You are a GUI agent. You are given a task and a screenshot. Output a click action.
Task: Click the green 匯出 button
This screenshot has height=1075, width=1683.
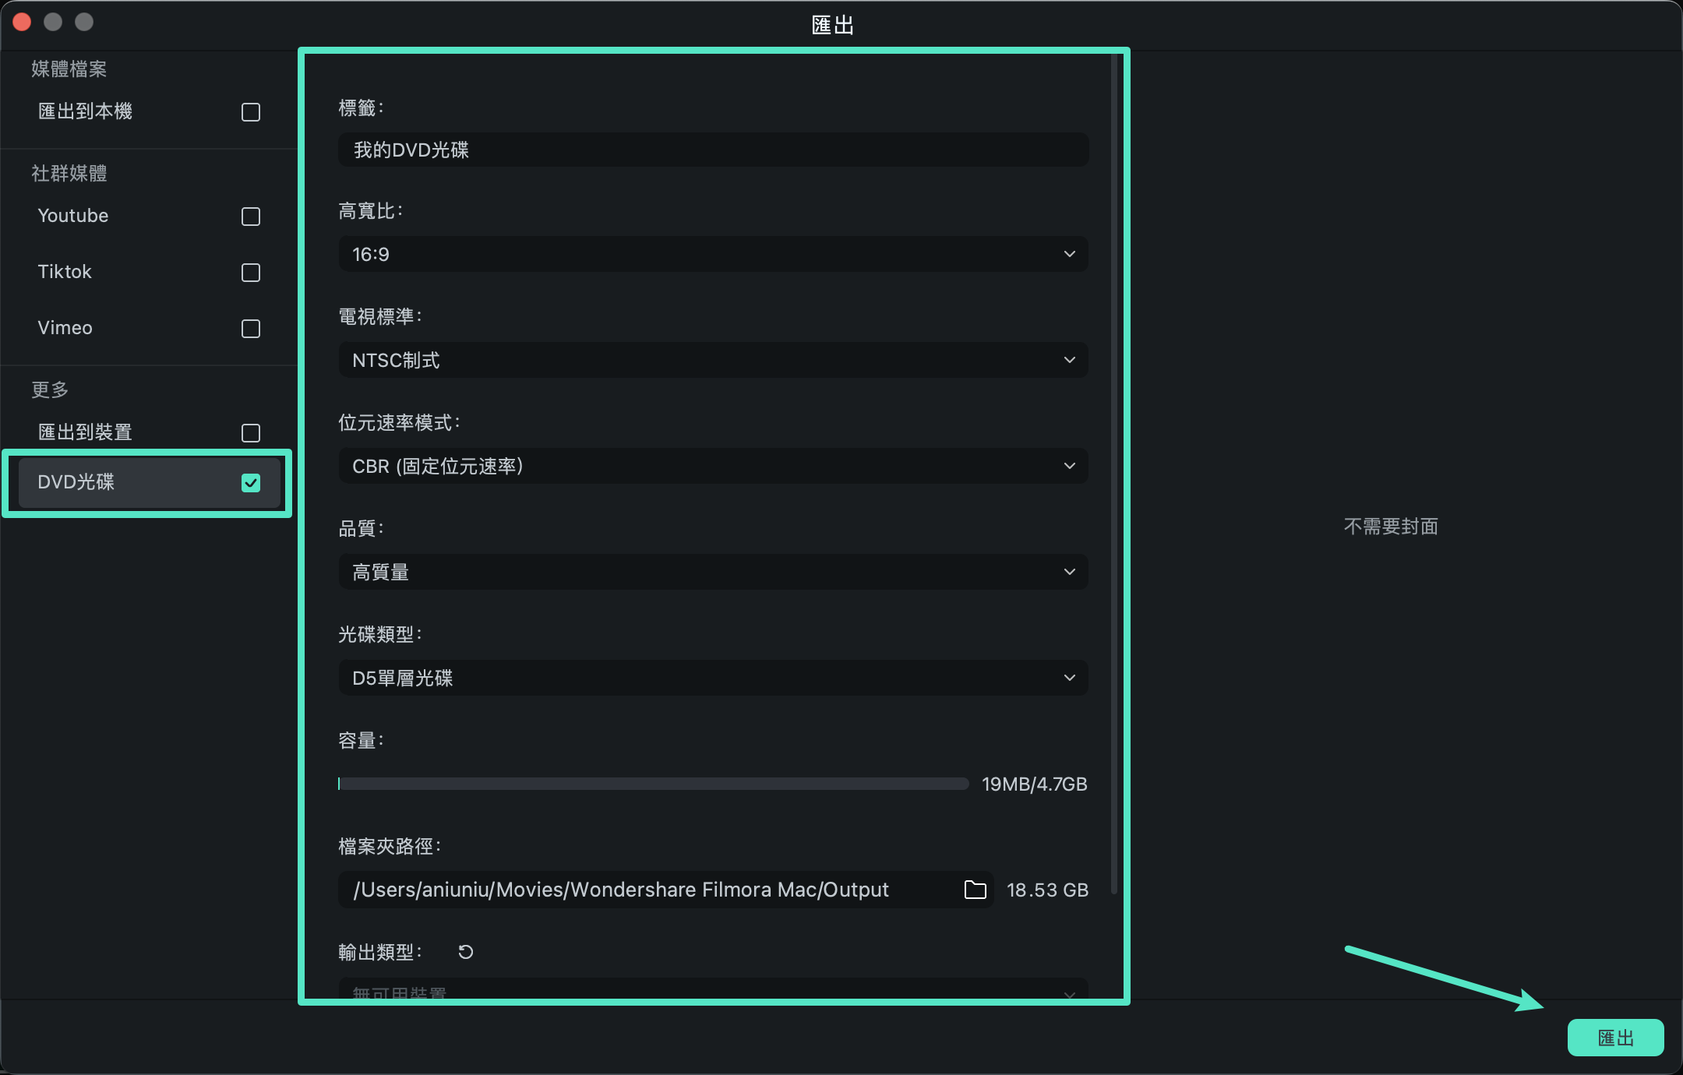pos(1615,1038)
